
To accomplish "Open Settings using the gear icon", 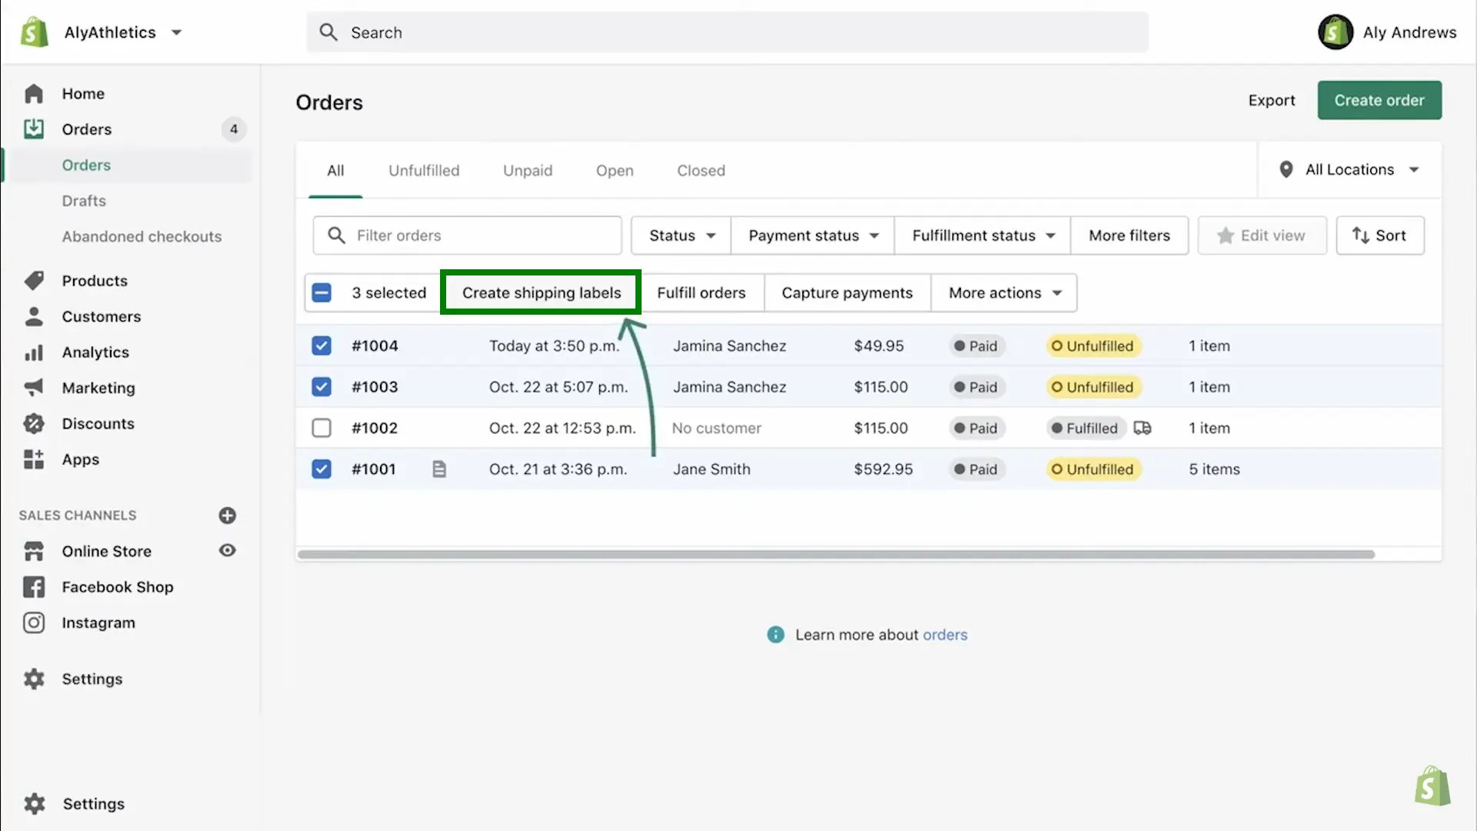I will click(34, 679).
